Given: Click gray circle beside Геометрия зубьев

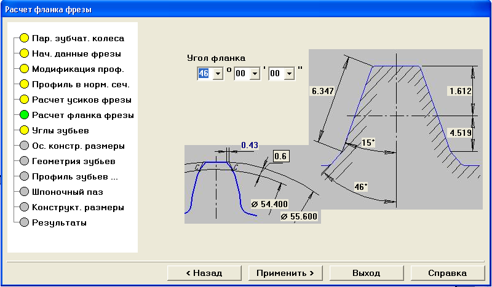Looking at the screenshot, I should (x=24, y=161).
